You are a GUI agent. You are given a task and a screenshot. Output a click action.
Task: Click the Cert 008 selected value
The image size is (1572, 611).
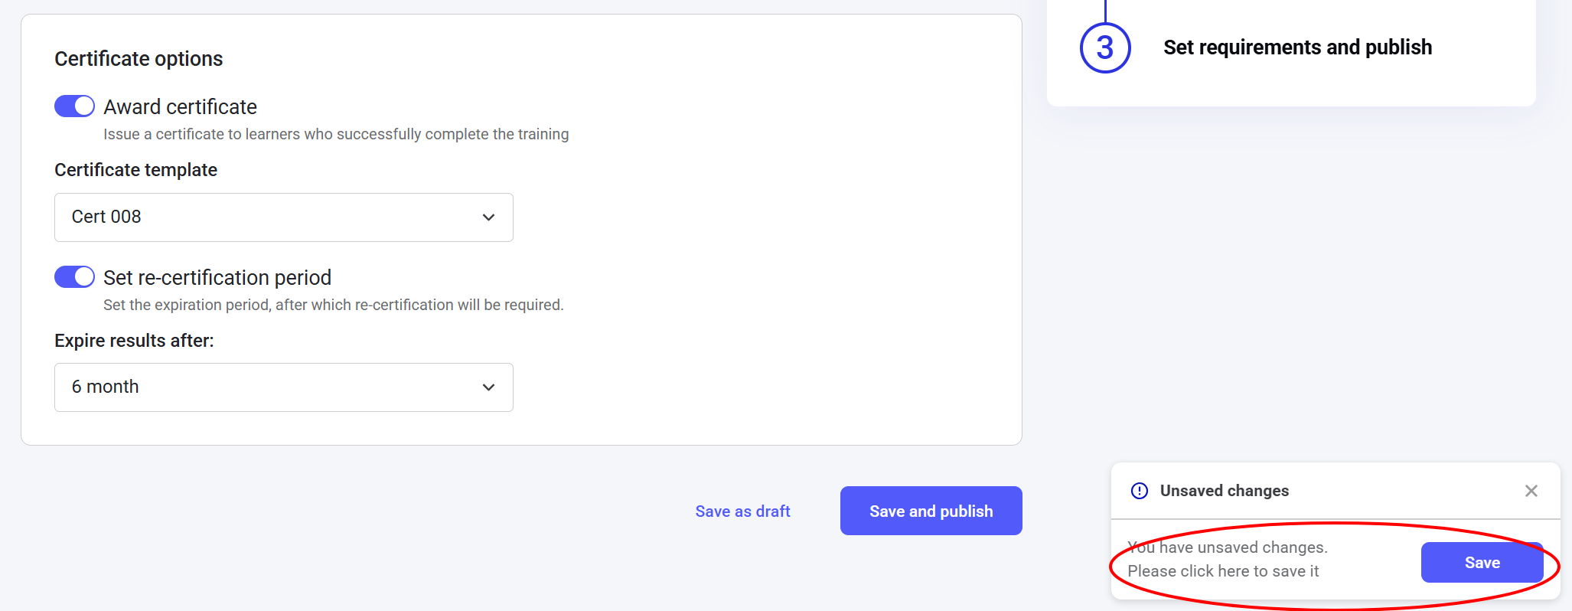pyautogui.click(x=106, y=217)
